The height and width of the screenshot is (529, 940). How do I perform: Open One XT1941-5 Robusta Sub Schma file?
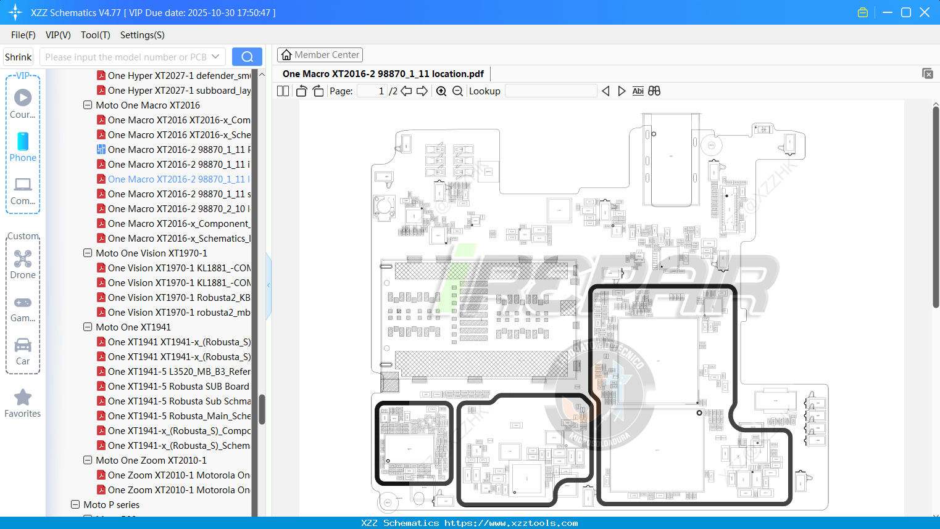point(173,401)
